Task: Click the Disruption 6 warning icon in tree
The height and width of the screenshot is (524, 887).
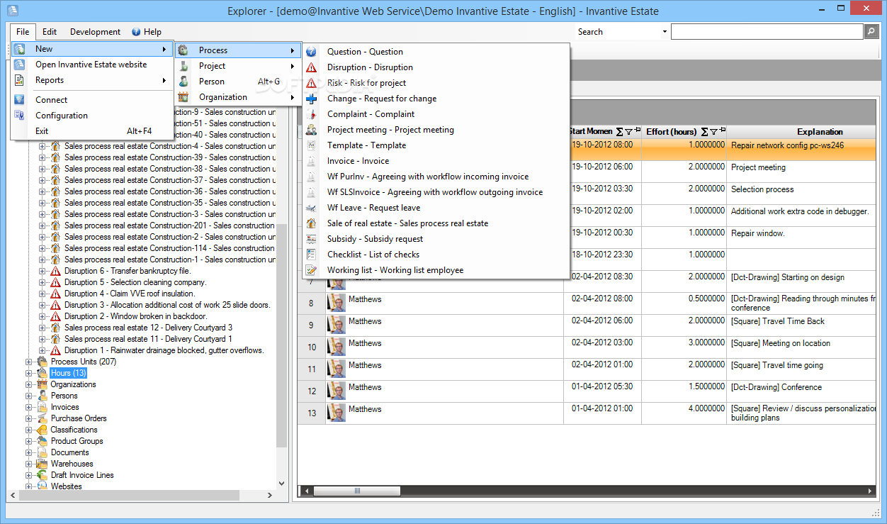Action: 56,271
